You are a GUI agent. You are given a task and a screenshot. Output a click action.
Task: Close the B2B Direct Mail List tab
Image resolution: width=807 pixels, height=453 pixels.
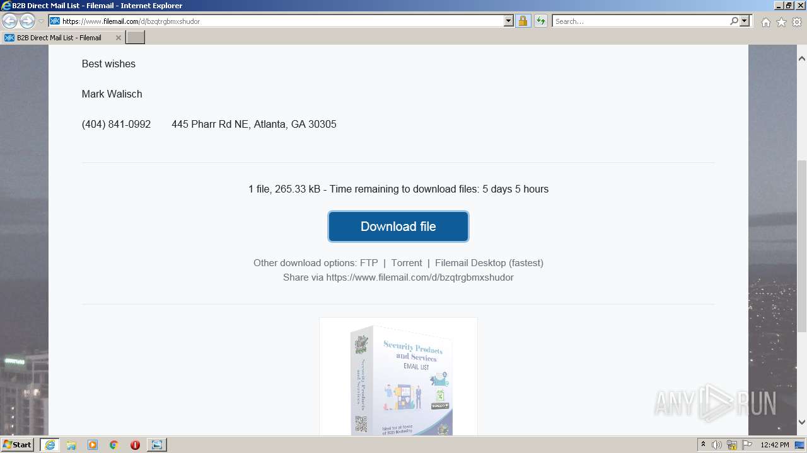(x=118, y=38)
